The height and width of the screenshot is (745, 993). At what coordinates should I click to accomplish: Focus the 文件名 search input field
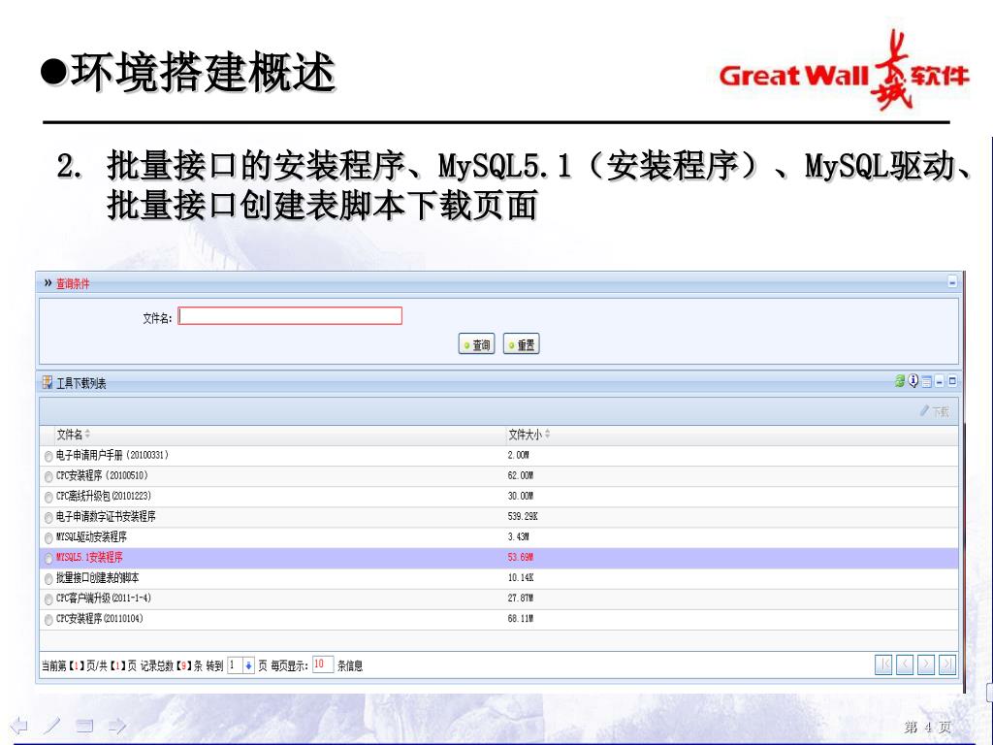[x=290, y=315]
